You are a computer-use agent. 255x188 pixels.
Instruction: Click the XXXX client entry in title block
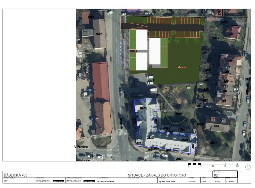(x=6, y=180)
